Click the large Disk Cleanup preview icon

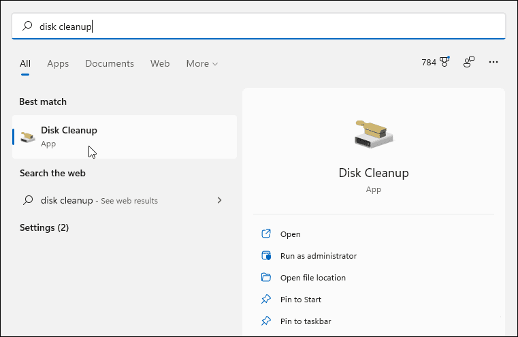(373, 133)
